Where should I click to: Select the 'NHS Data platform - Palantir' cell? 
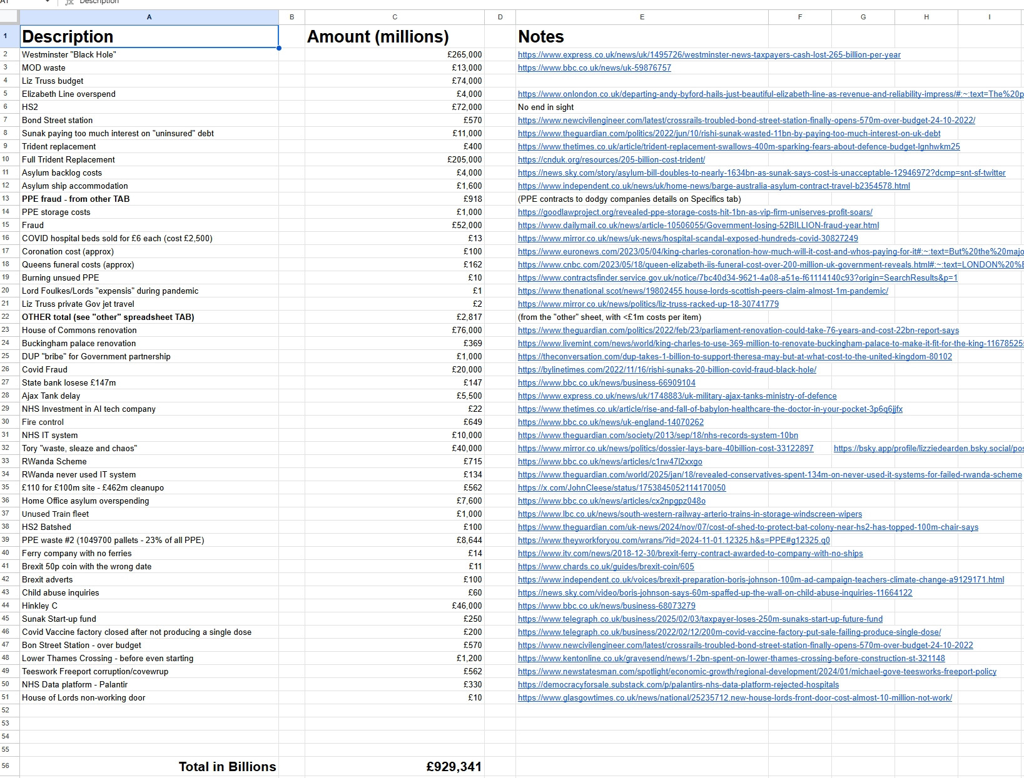tap(149, 685)
